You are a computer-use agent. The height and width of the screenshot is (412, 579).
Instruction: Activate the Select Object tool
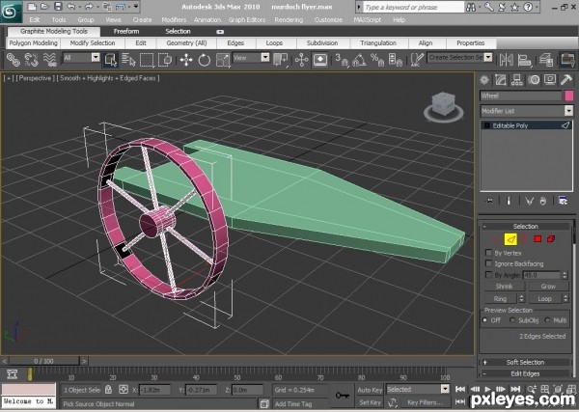tap(110, 60)
